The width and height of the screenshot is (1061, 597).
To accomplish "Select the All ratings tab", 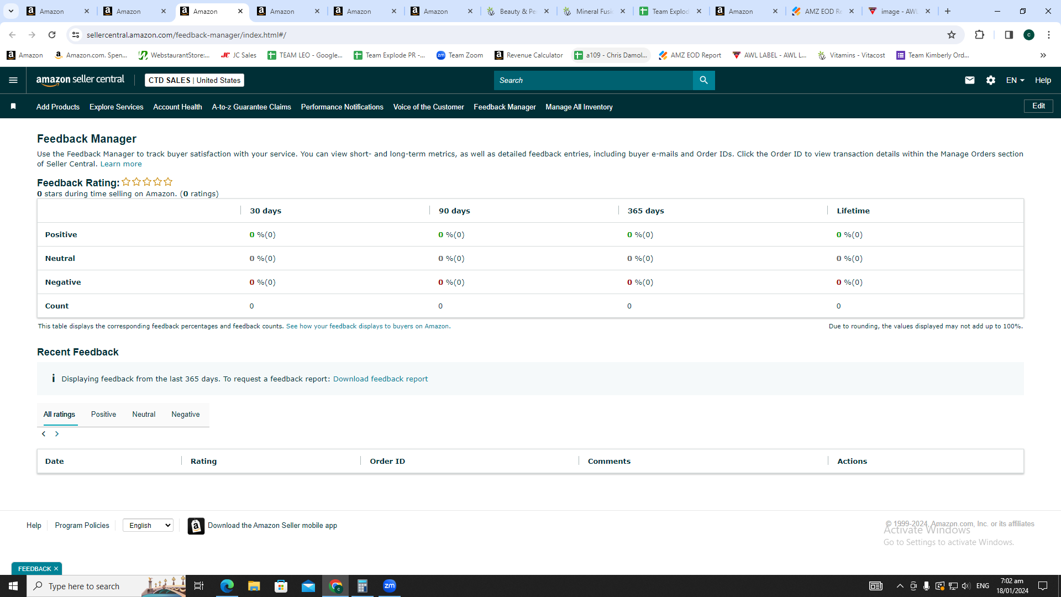I will (59, 415).
